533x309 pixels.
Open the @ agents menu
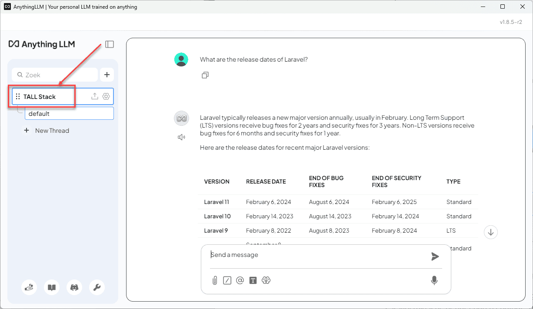240,280
